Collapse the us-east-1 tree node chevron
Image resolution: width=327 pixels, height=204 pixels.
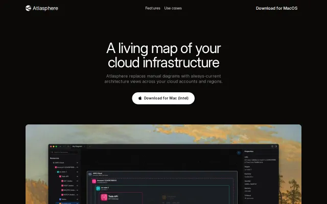pos(56,172)
